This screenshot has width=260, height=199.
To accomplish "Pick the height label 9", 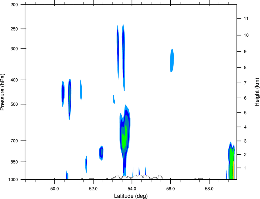I will pyautogui.click(x=245, y=52).
